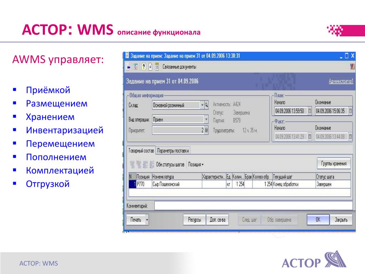Click the Текущий шаг column header
This screenshot has width=365, height=274.
coord(294,177)
